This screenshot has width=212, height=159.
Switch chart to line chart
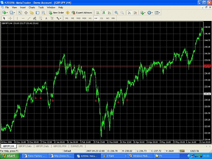[110, 13]
